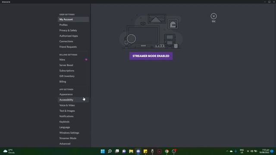Select Connections in the settings sidebar
This screenshot has height=155, width=276.
[73, 41]
